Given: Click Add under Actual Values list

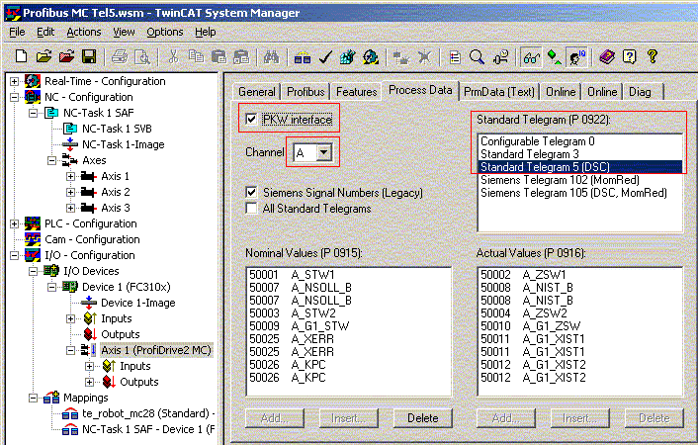Looking at the screenshot, I should pyautogui.click(x=505, y=418).
